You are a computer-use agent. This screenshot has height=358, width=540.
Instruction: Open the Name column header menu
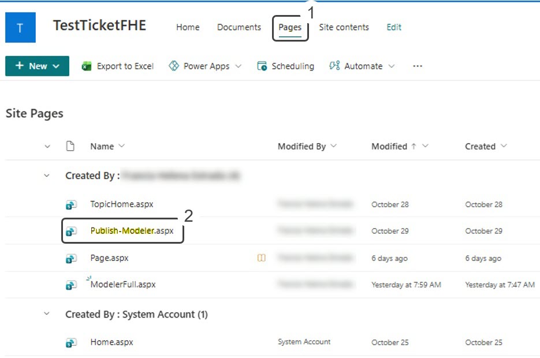pyautogui.click(x=107, y=146)
